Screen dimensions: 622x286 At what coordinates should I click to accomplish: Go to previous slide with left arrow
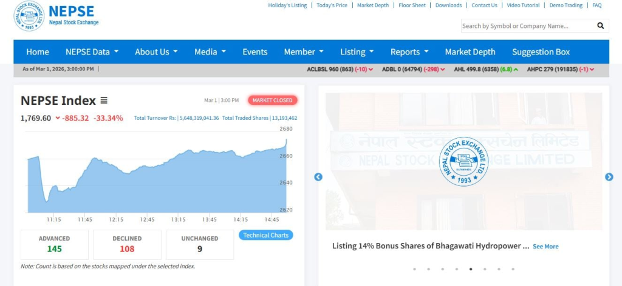[318, 177]
